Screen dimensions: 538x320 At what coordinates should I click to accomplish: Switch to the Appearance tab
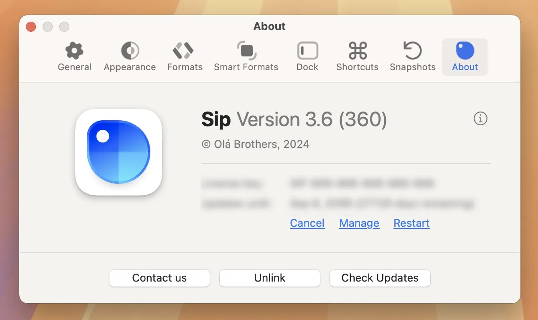130,57
